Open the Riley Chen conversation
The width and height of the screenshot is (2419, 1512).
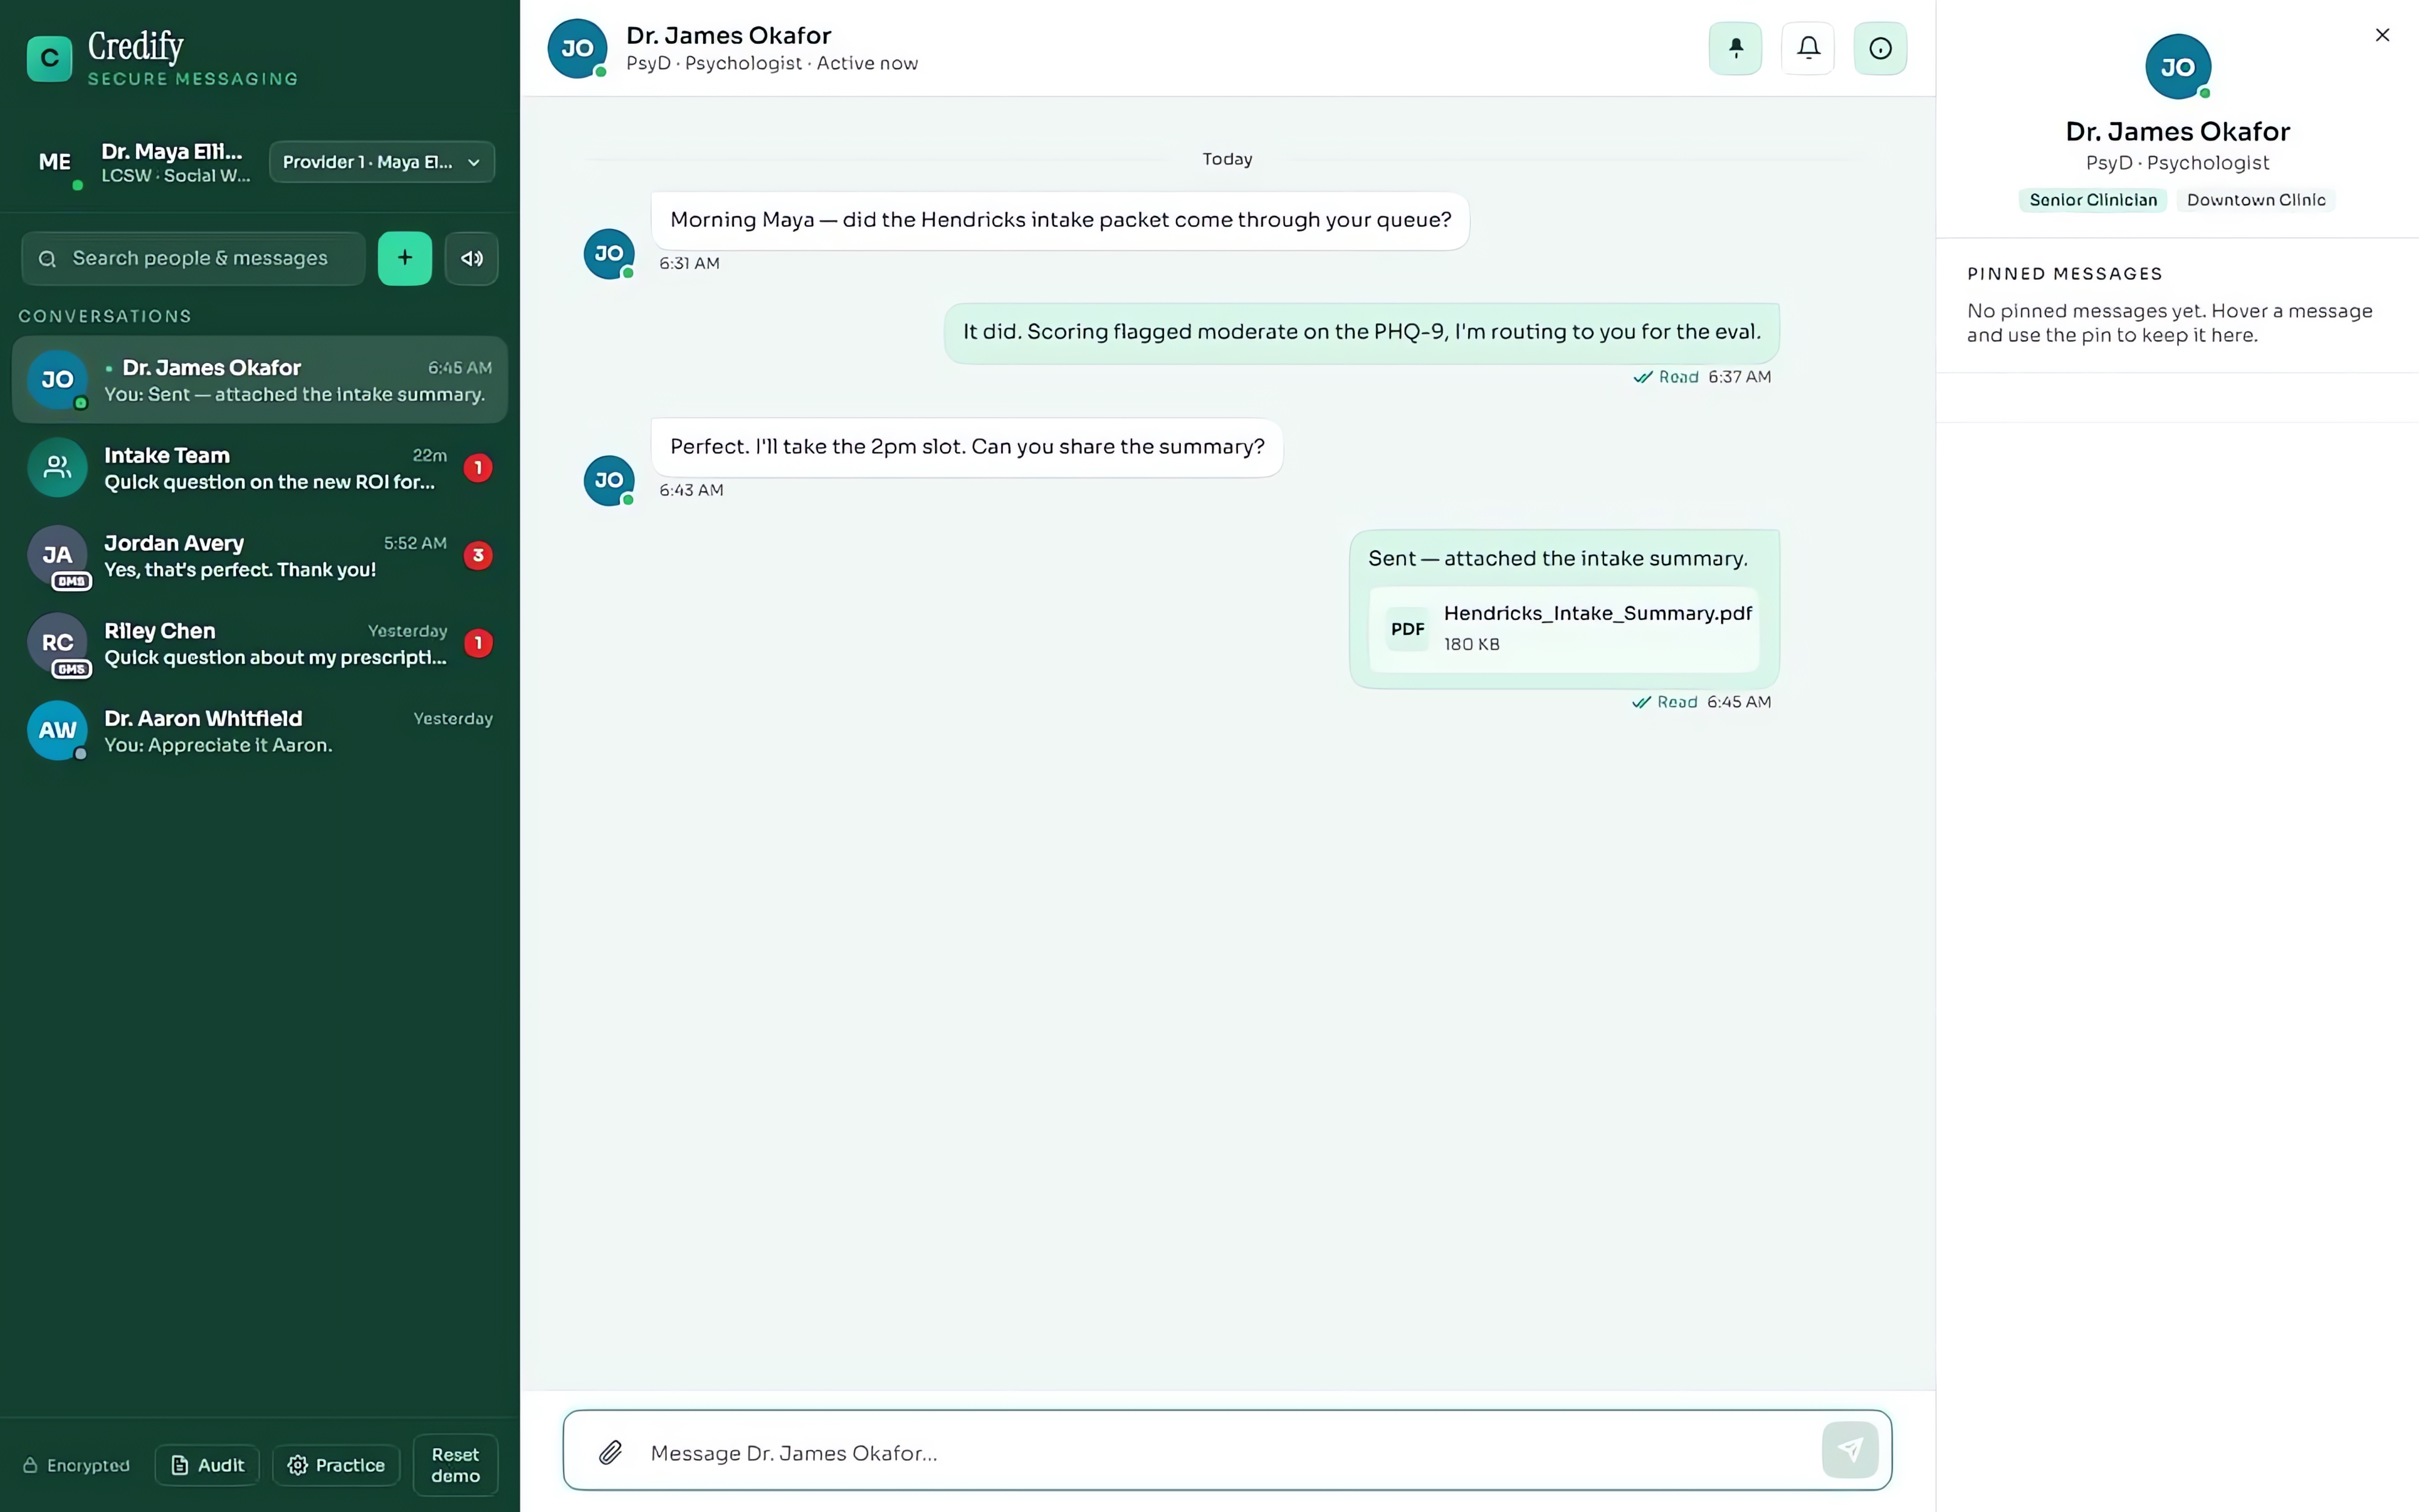(x=260, y=643)
